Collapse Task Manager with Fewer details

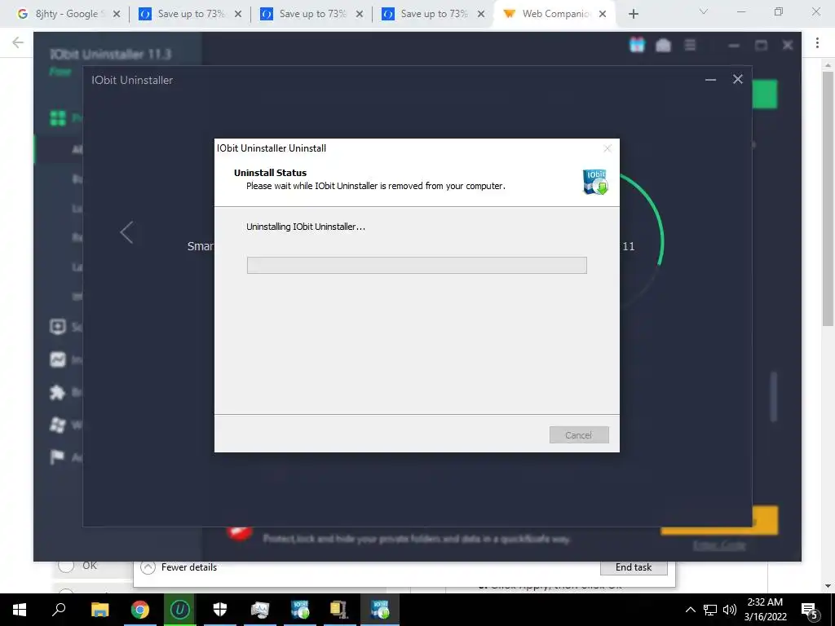coord(179,567)
